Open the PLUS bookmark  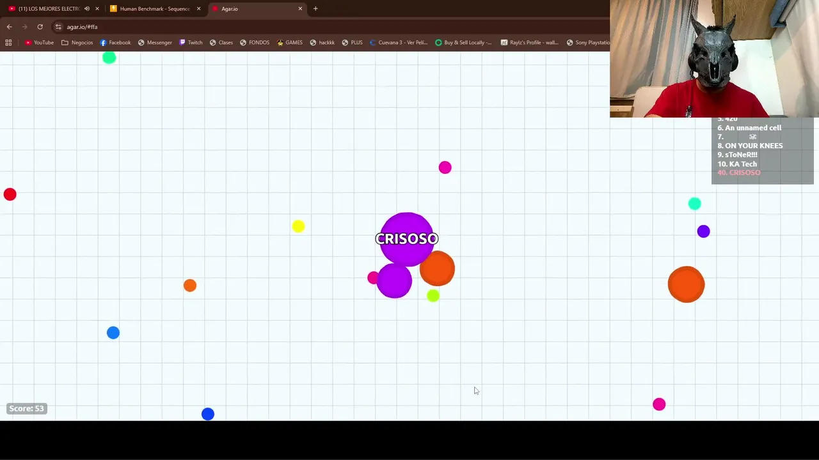(352, 43)
